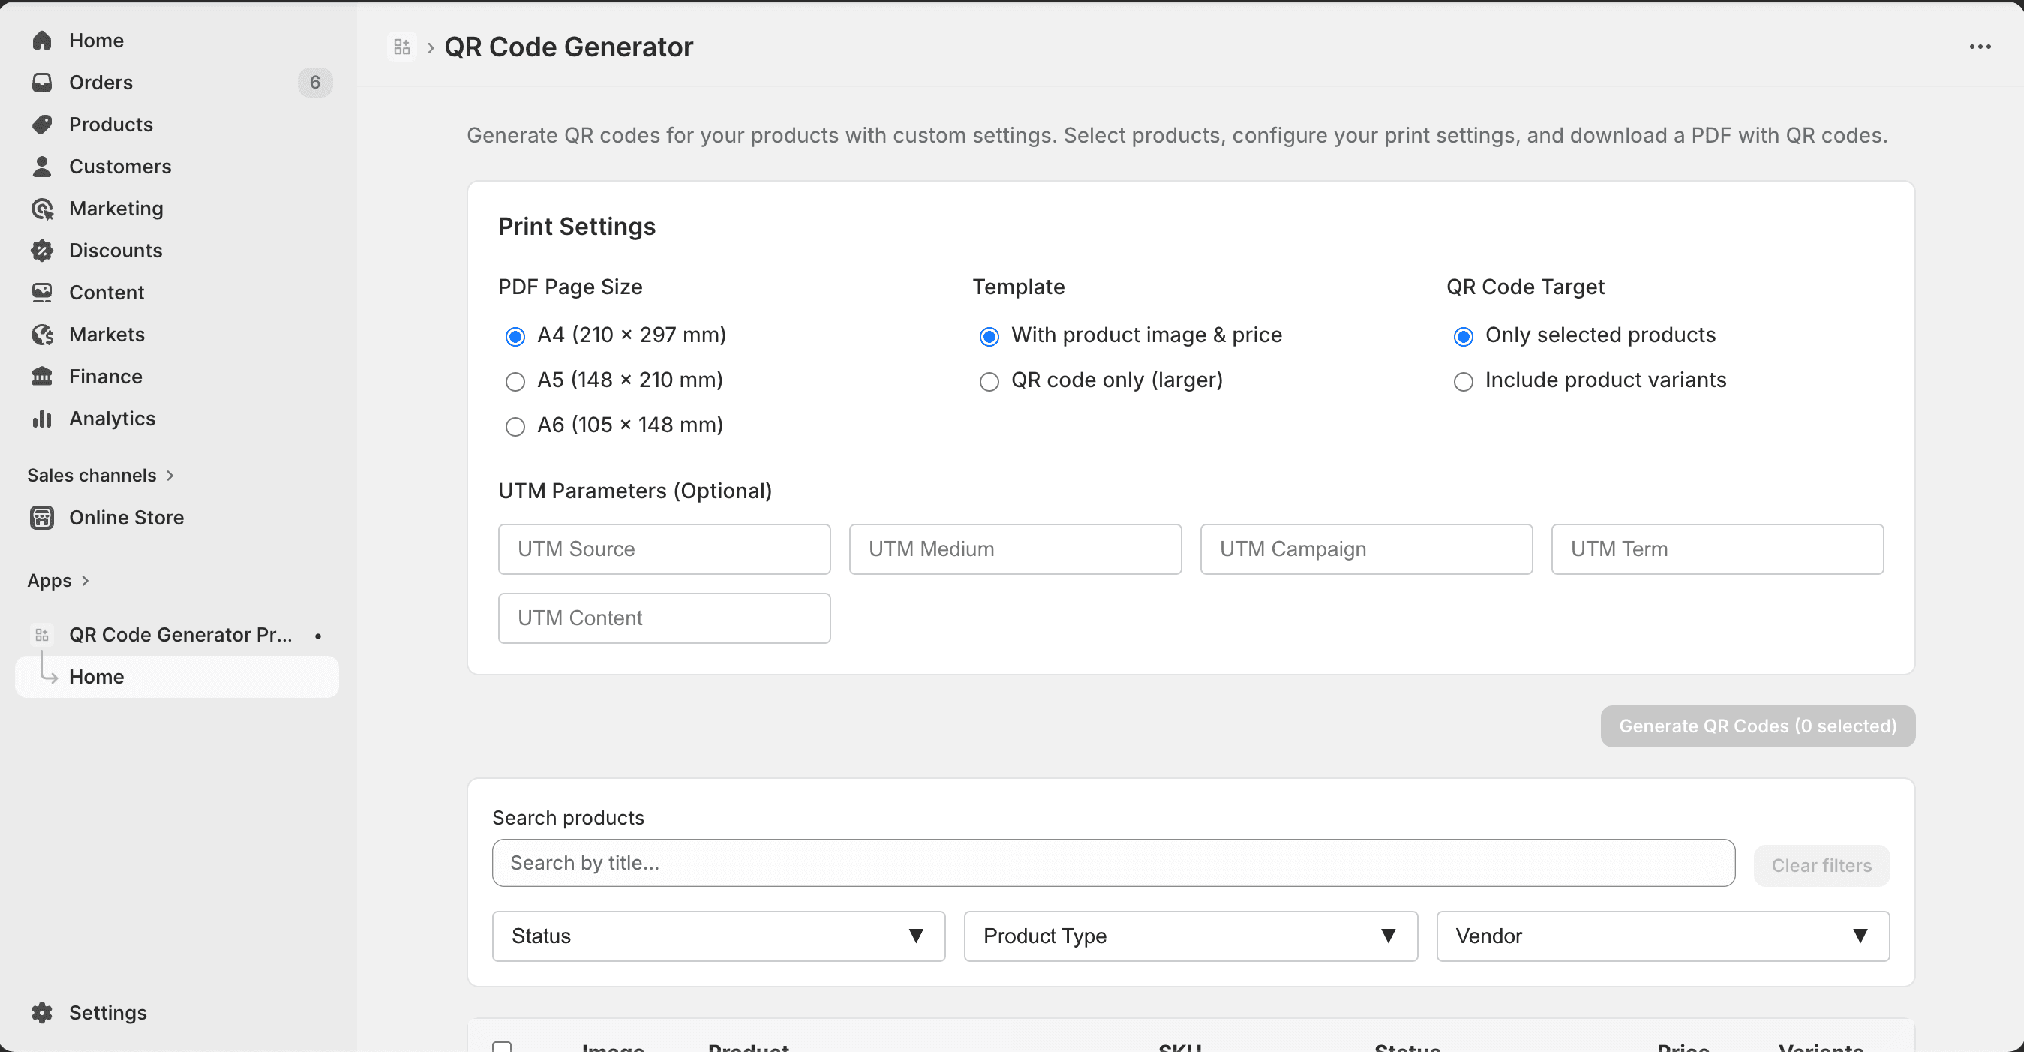
Task: Click the Marketing megaphone icon
Action: click(x=43, y=208)
